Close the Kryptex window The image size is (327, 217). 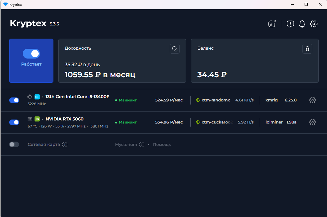click(320, 4)
